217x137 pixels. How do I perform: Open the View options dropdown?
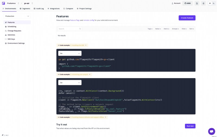(184, 29)
